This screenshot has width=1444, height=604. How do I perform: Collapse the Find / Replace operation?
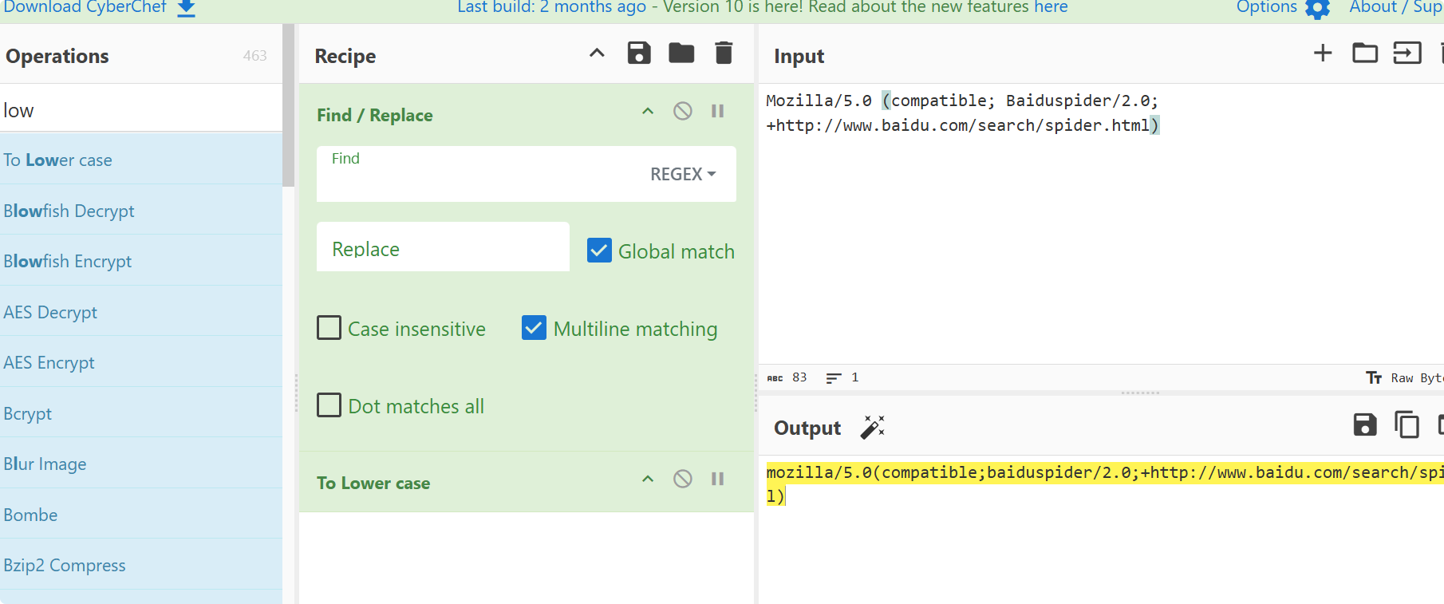(648, 112)
